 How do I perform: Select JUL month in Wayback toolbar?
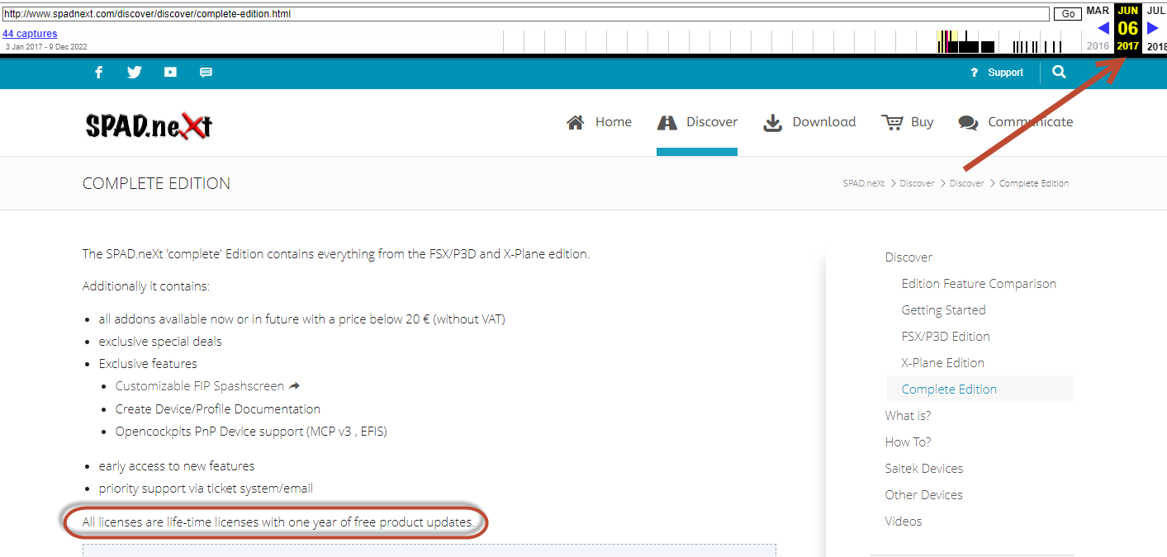[x=1155, y=11]
